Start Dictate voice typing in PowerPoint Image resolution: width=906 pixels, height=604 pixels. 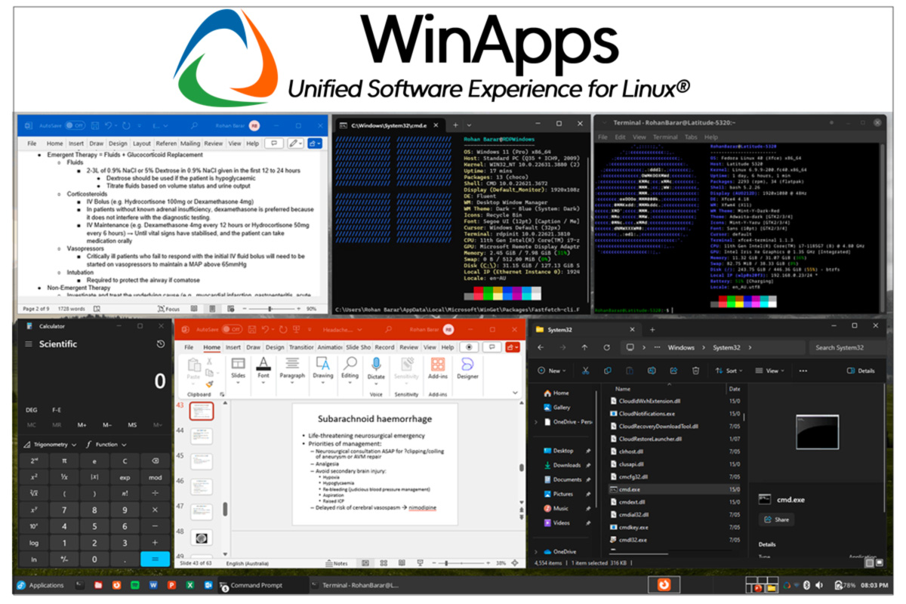pos(376,363)
